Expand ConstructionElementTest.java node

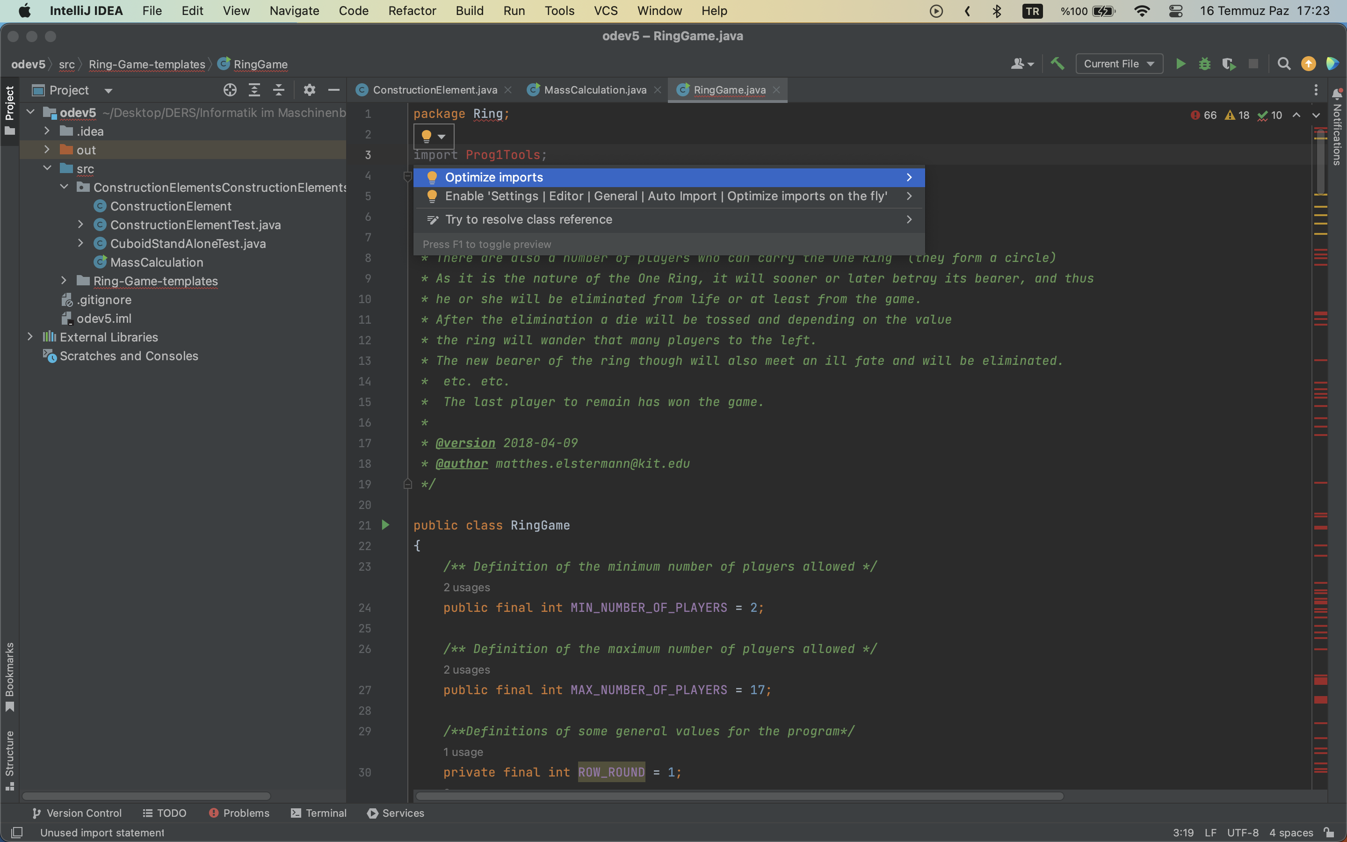[x=81, y=225]
